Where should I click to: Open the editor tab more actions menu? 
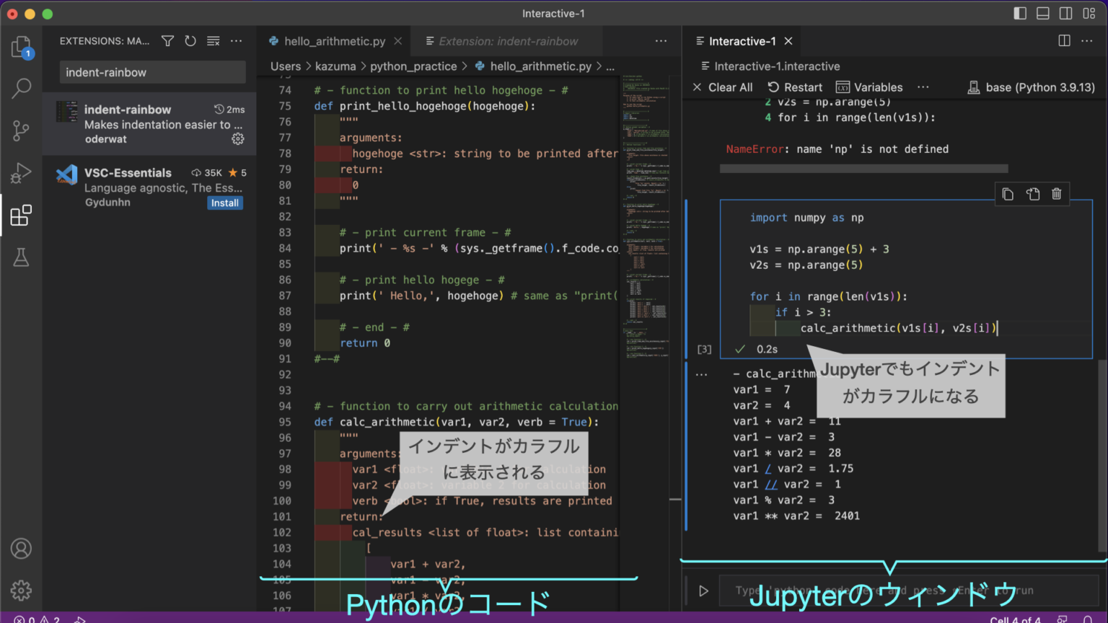[x=661, y=41]
